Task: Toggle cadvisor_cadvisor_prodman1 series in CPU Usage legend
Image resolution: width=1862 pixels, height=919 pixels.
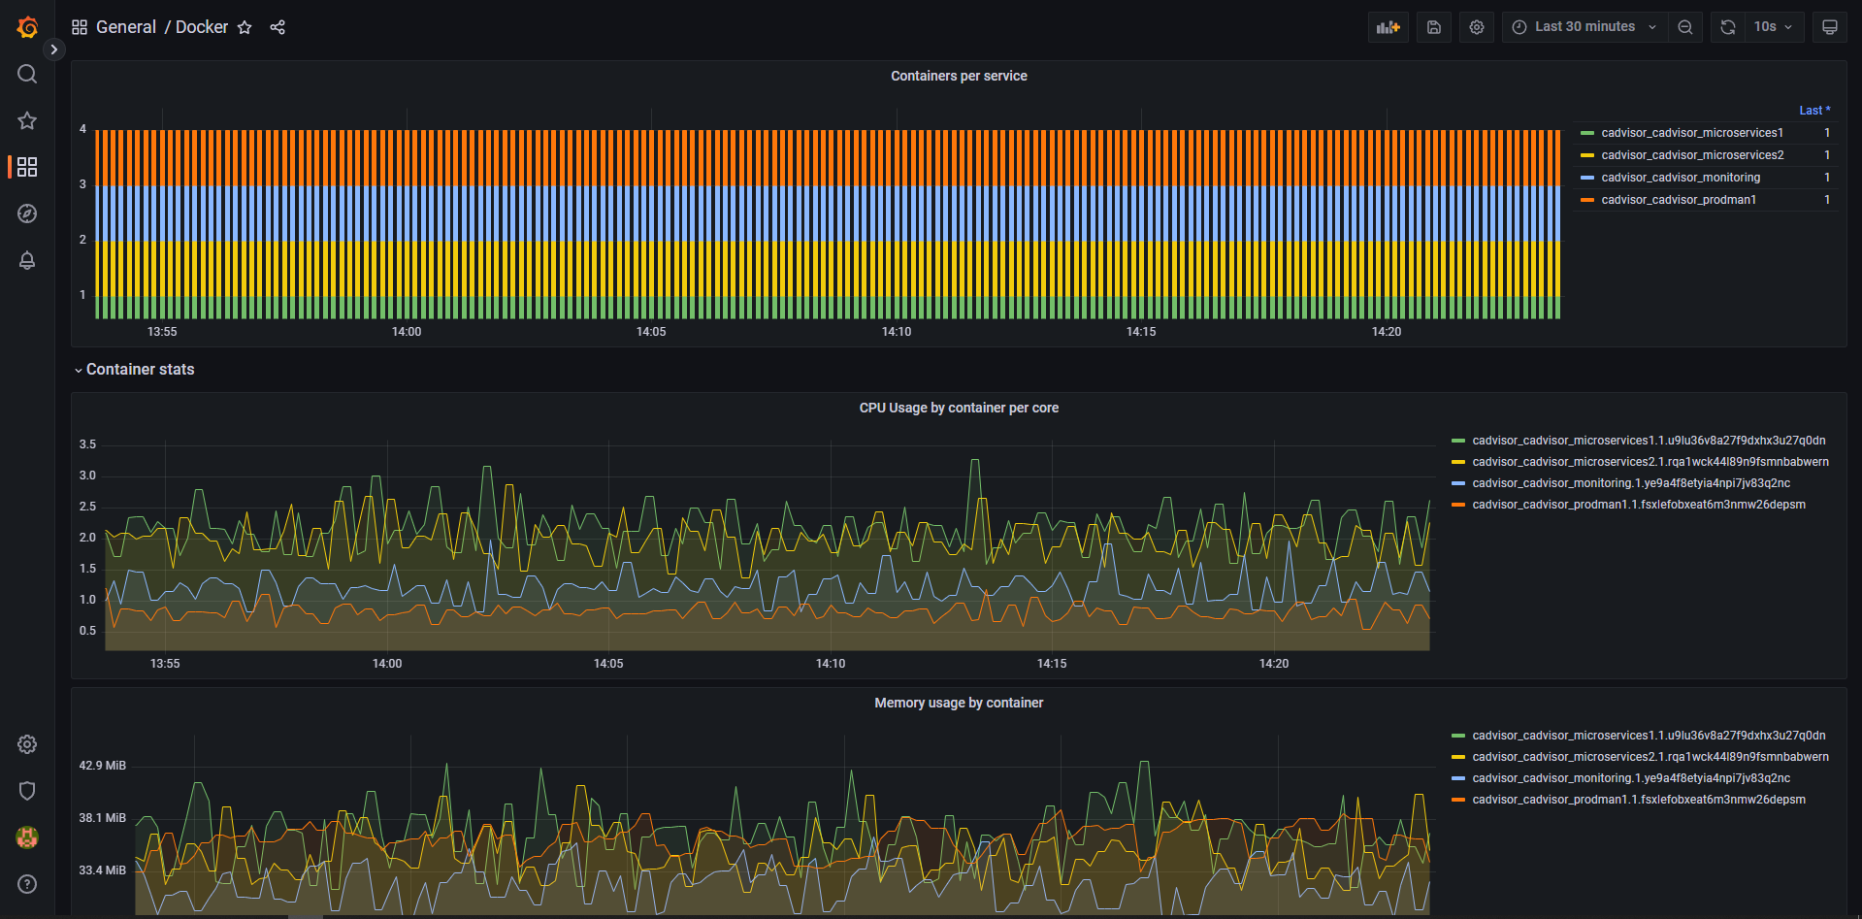Action: [x=1638, y=505]
